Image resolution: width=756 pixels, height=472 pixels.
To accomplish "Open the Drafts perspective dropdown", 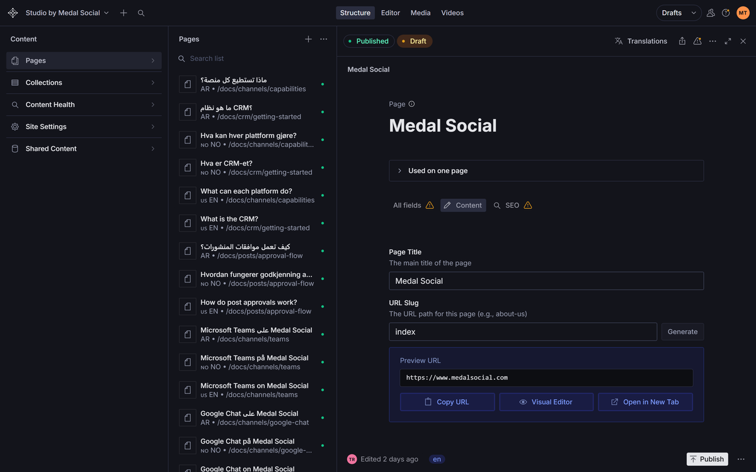I will click(x=679, y=13).
